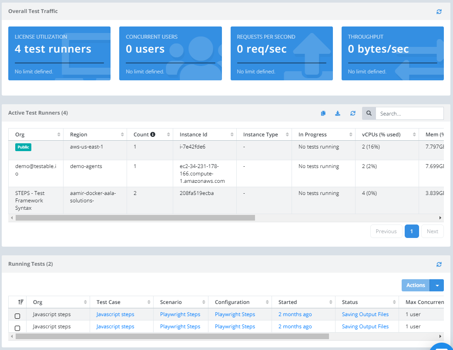The height and width of the screenshot is (350, 453).
Task: Click sort arrows on Scenario column
Action: pos(204,302)
